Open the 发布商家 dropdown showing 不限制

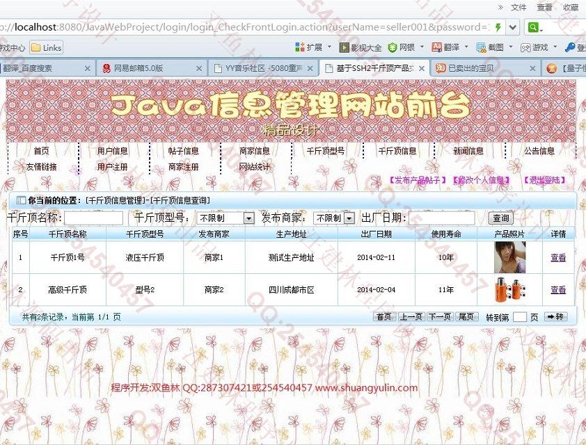[334, 218]
